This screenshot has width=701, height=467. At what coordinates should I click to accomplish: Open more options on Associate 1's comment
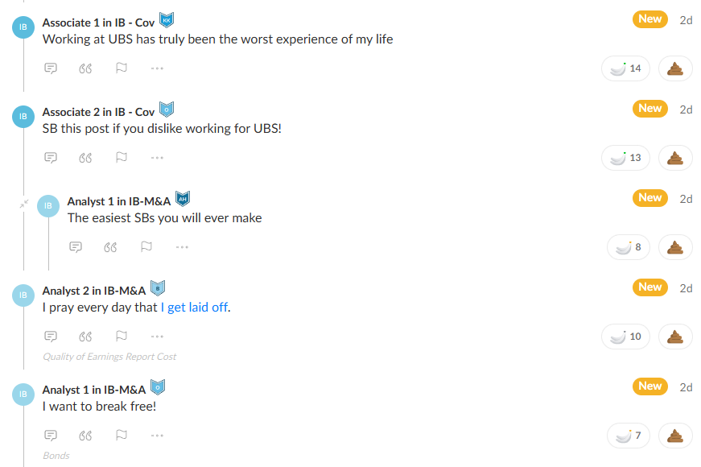(157, 68)
